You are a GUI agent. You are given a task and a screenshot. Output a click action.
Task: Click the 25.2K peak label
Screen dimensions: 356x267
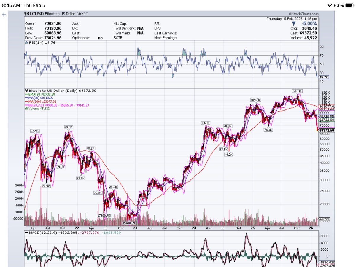(113, 187)
